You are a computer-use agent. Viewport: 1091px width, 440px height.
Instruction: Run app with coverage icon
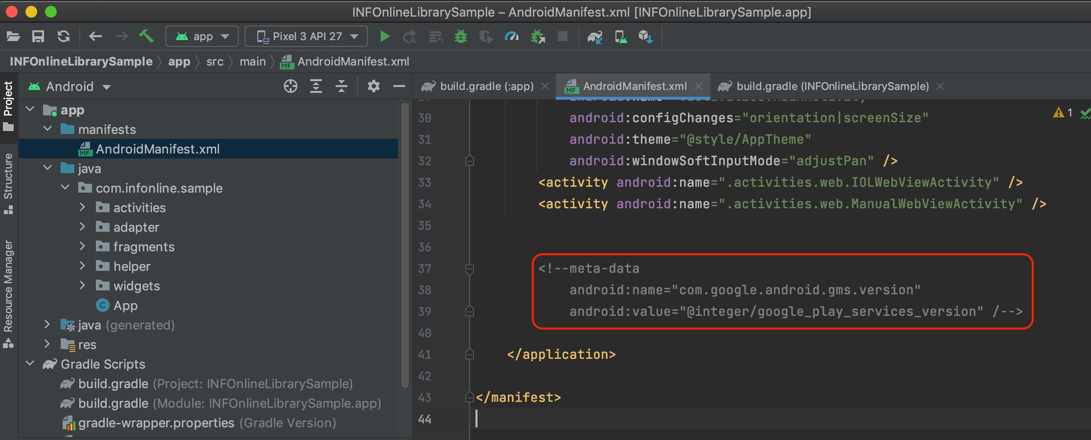486,37
